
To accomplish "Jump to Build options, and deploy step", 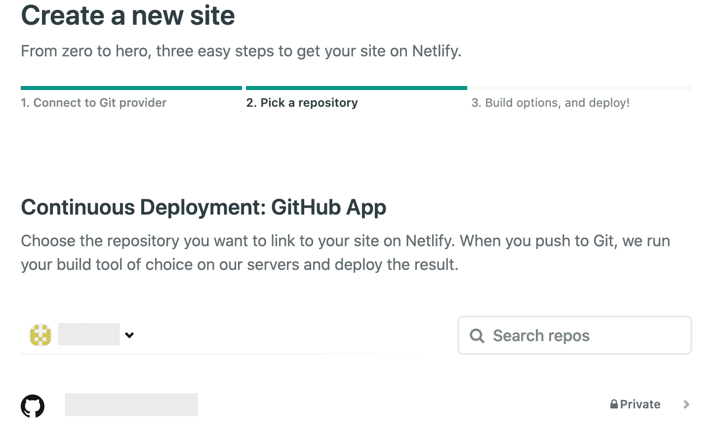I will coord(550,102).
